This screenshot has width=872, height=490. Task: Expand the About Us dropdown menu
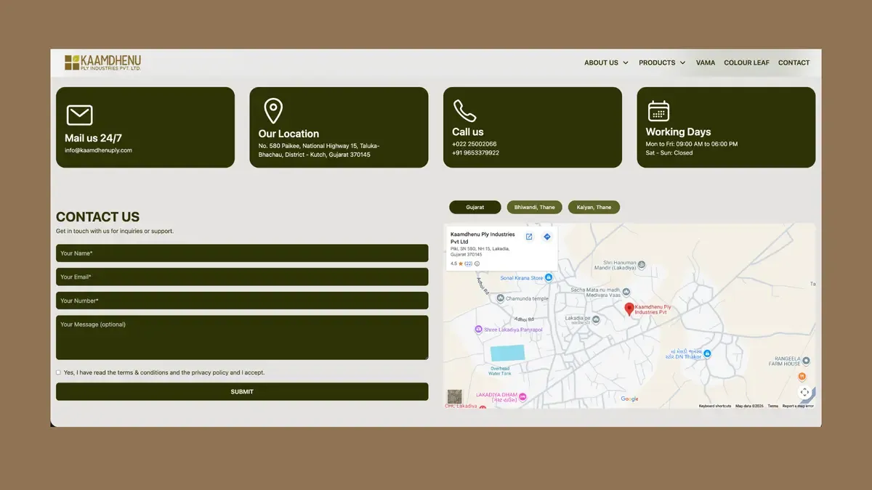[x=606, y=63]
